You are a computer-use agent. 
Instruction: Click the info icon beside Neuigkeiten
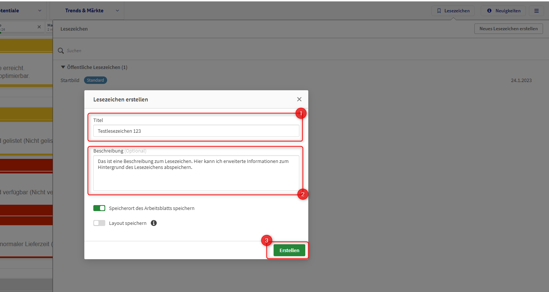[489, 11]
